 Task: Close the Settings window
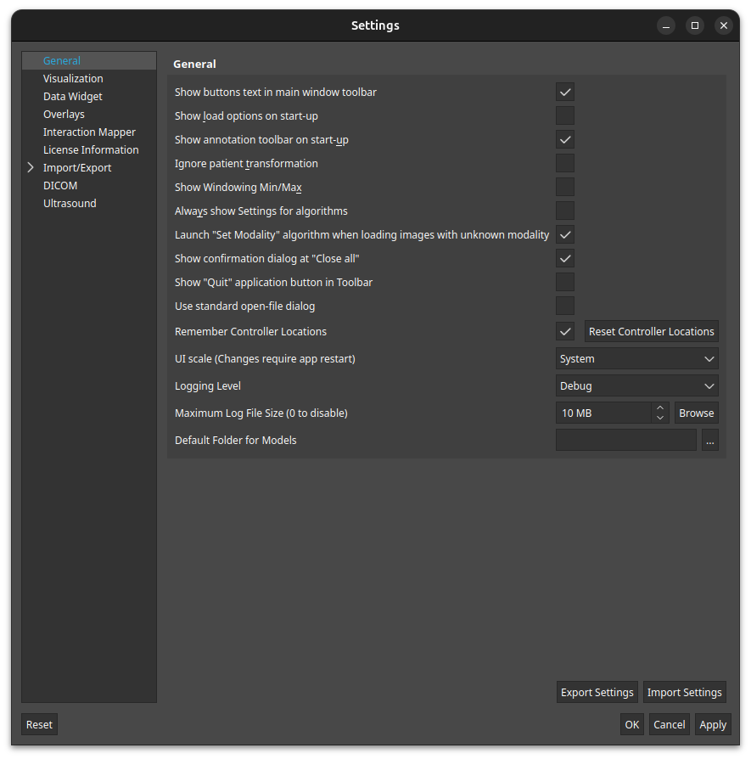[x=723, y=25]
